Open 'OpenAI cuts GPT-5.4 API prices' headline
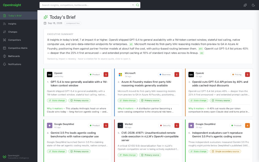The image size is (259, 162). tap(220, 84)
